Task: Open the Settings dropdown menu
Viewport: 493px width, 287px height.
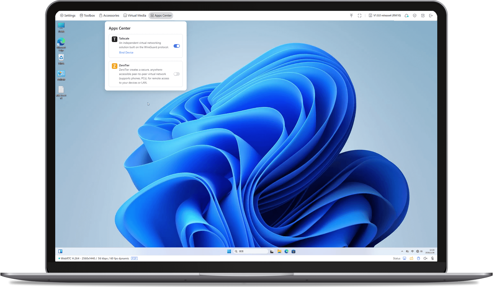Action: [68, 16]
